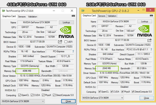Image resolution: width=156 pixels, height=105 pixels.
Task: Minimize the GPU-Z 0.8.6 window
Action: point(54,11)
